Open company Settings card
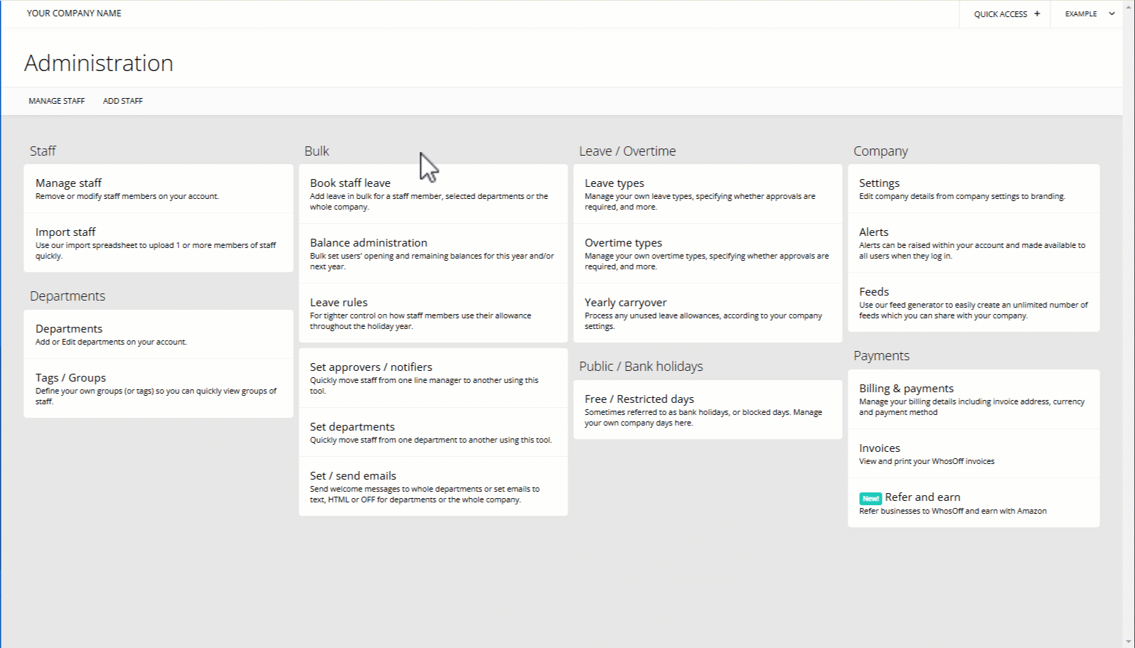The height and width of the screenshot is (648, 1135). tap(974, 188)
